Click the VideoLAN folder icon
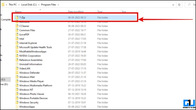The image size is (196, 110). point(17,68)
